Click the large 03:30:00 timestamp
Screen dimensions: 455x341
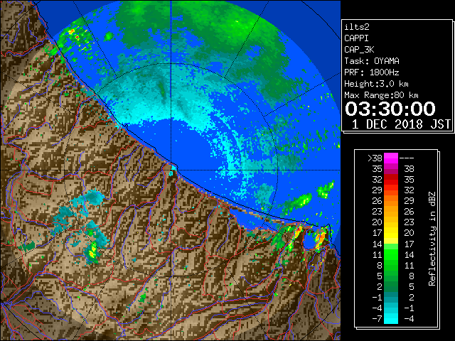tap(390, 109)
